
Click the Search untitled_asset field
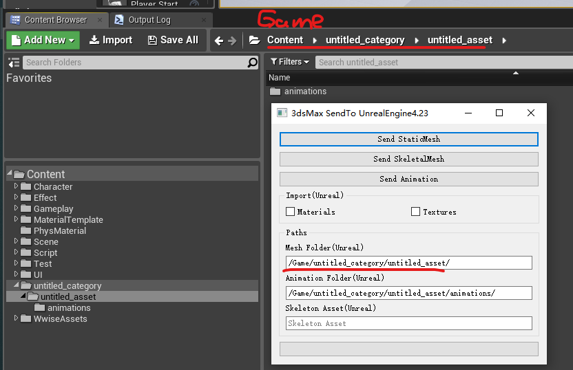tap(444, 63)
